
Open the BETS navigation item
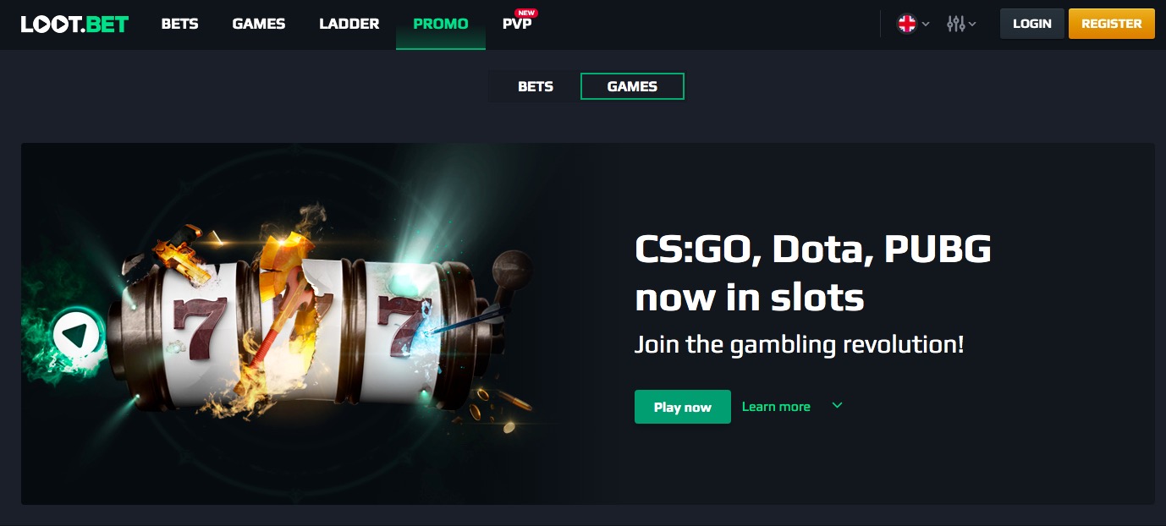click(x=179, y=24)
